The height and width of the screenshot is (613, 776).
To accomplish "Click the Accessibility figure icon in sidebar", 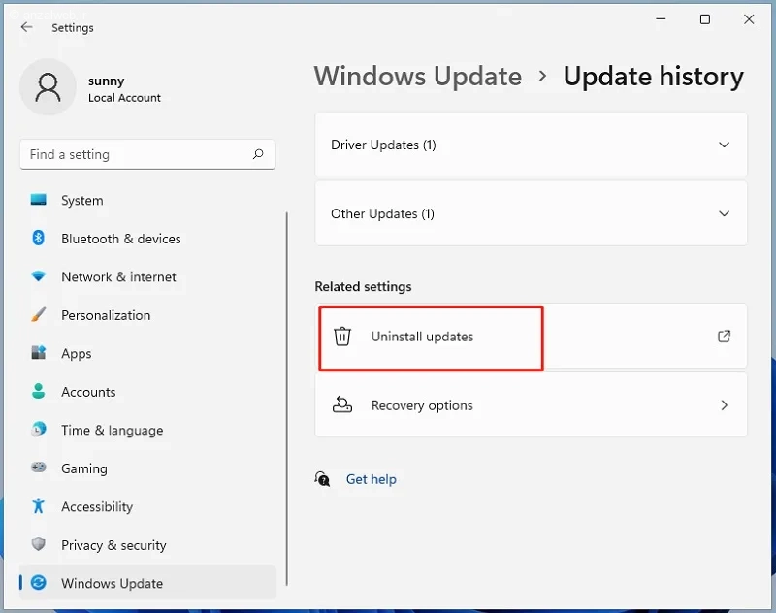I will [38, 506].
